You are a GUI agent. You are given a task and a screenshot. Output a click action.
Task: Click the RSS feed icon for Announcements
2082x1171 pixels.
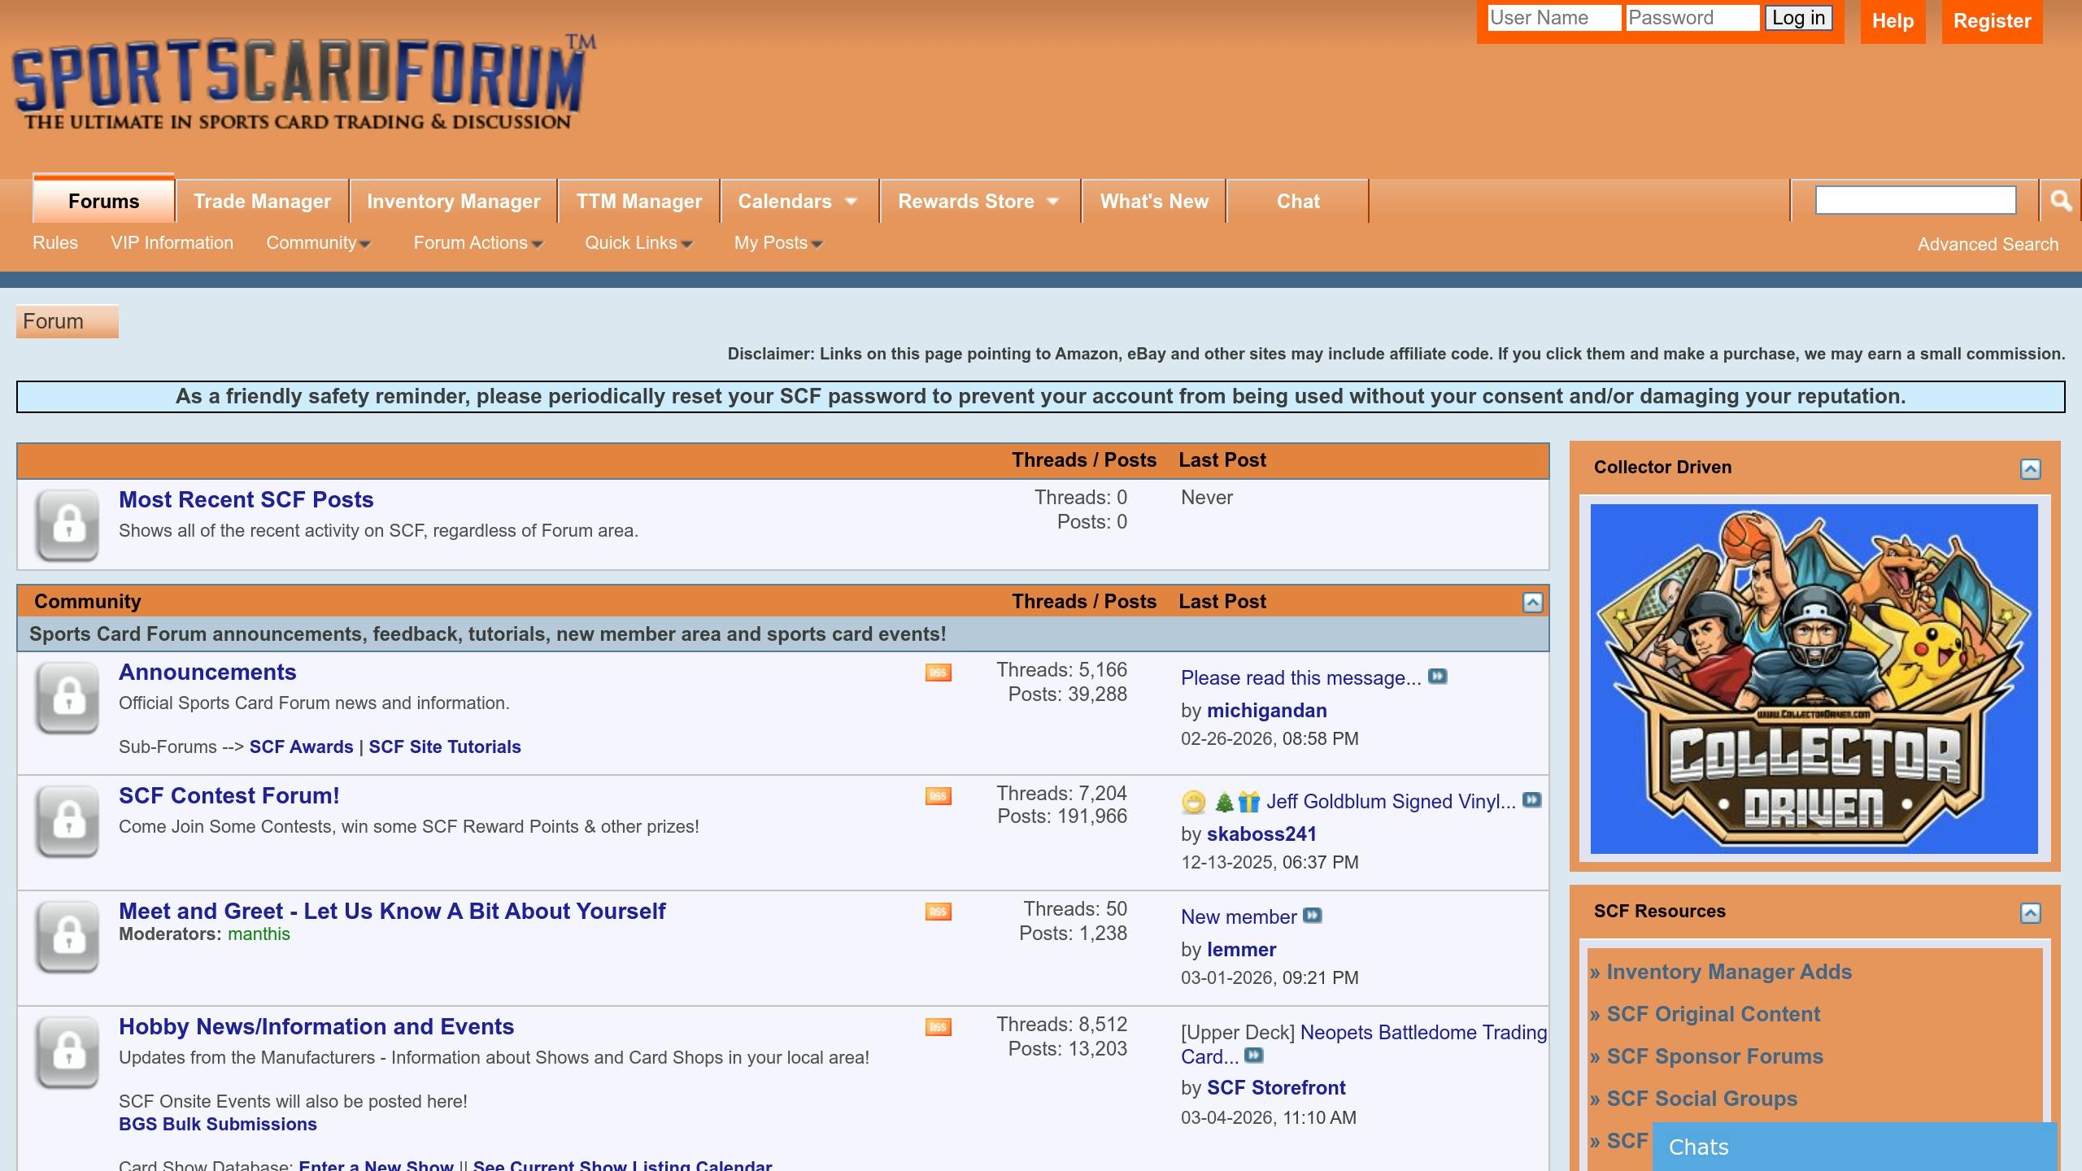click(x=938, y=673)
